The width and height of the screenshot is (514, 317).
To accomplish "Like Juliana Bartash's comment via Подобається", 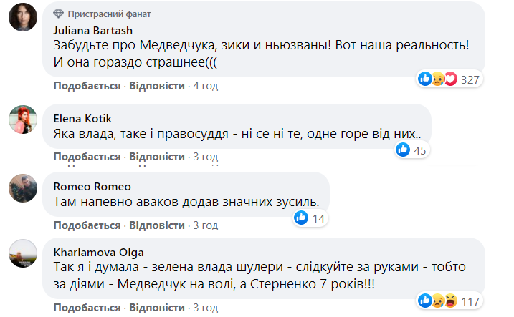I will tap(86, 86).
